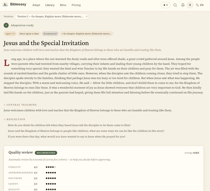The width and height of the screenshot is (210, 191).
Task: Click the REFLECTION heading
Action: (16, 119)
